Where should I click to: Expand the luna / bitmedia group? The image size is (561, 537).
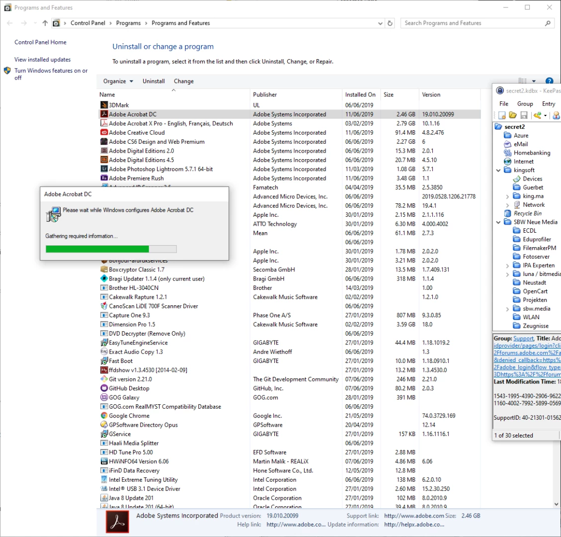pyautogui.click(x=507, y=274)
